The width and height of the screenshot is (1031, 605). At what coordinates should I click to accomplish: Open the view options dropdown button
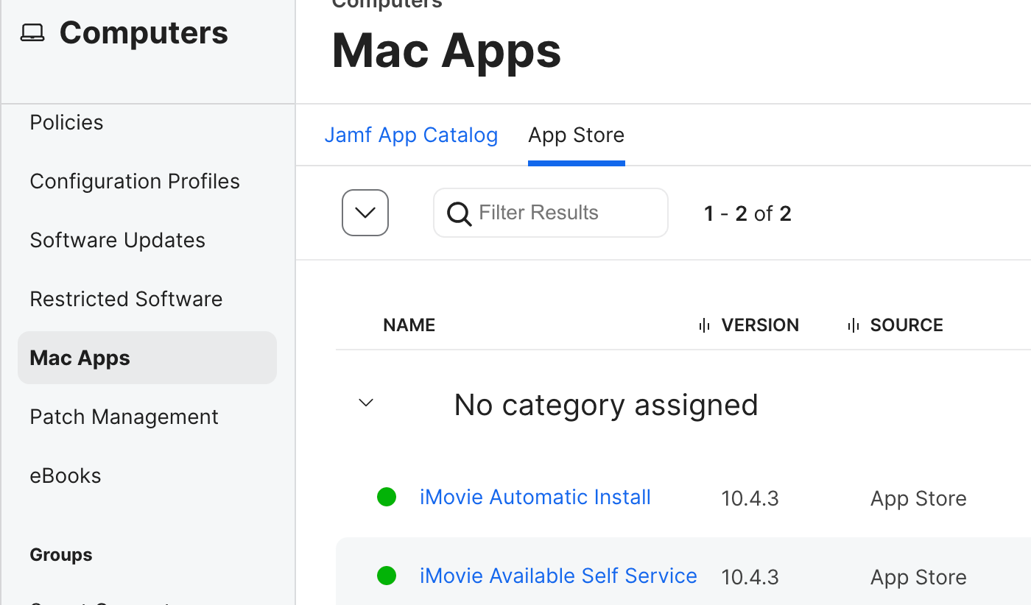click(x=365, y=213)
